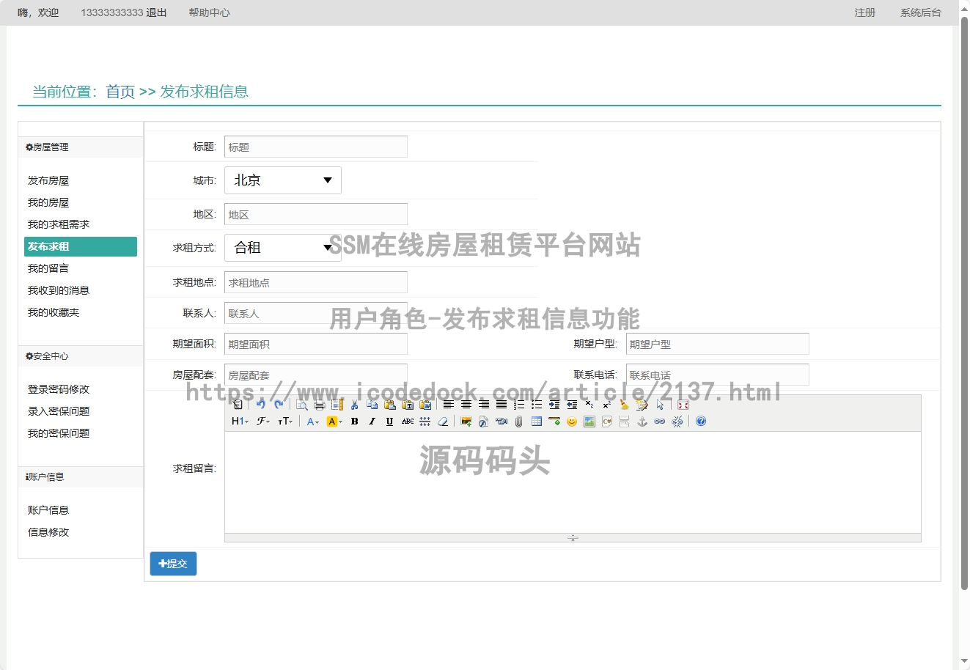
Task: Open the font size dropdown
Action: coord(285,421)
